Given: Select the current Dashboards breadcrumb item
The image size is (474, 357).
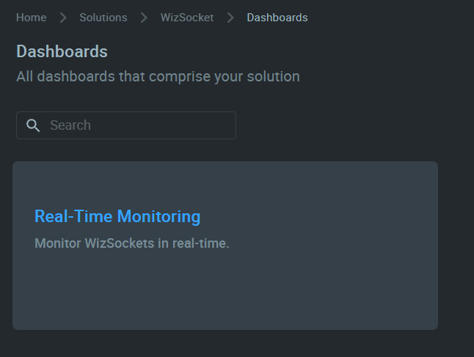Looking at the screenshot, I should 277,18.
